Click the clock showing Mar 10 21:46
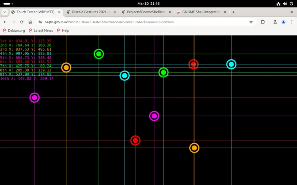Image resolution: width=297 pixels, height=185 pixels. pyautogui.click(x=148, y=4)
